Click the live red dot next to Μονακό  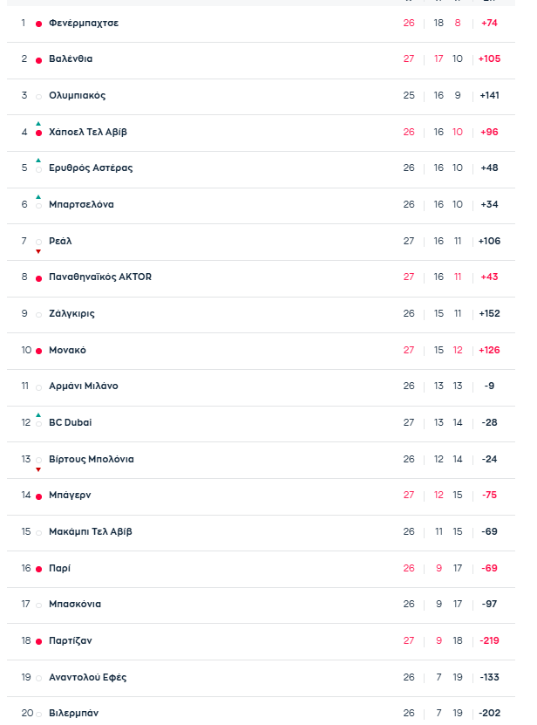click(x=38, y=351)
